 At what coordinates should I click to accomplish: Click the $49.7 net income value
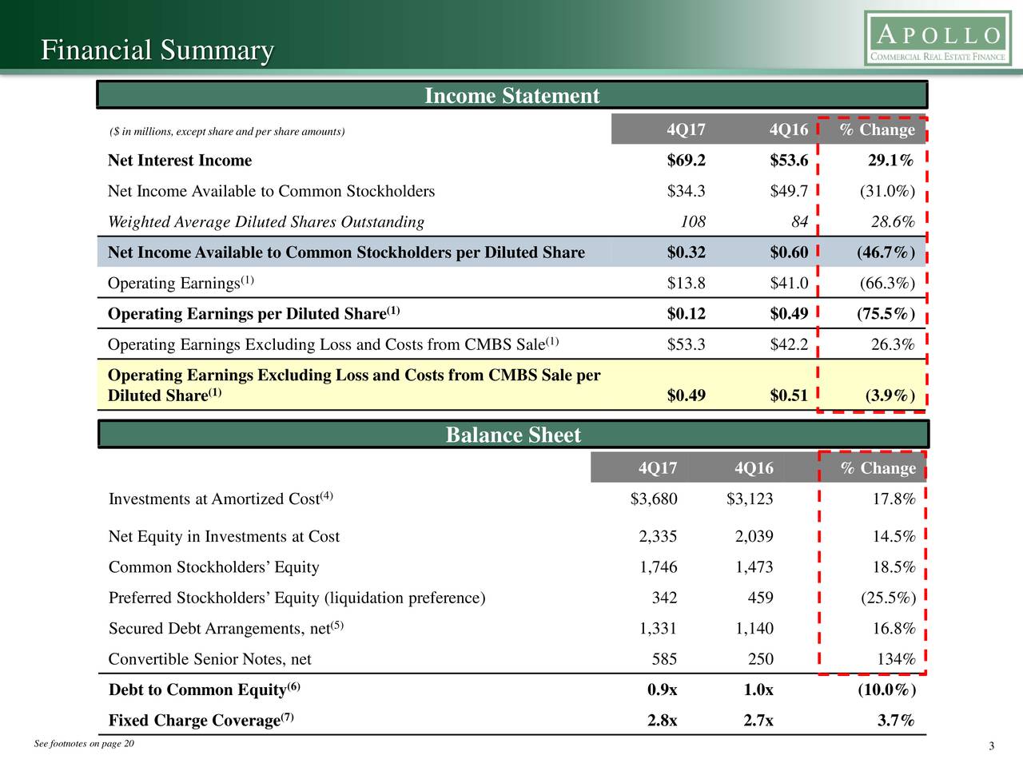(x=789, y=191)
